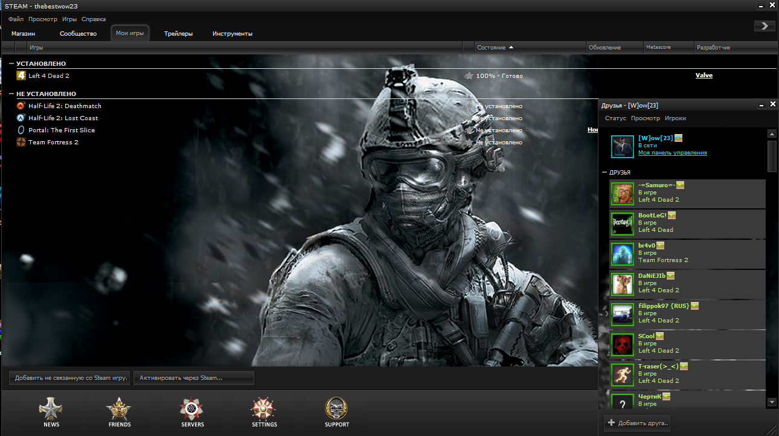Image resolution: width=779 pixels, height=436 pixels.
Task: Click friends list scrollbar down arrow
Action: pyautogui.click(x=772, y=402)
